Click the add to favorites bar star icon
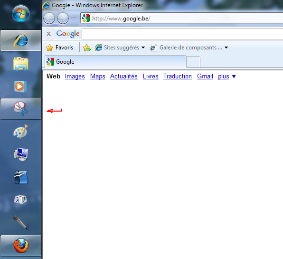The width and height of the screenshot is (283, 259). tap(87, 48)
